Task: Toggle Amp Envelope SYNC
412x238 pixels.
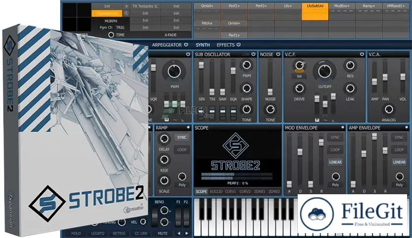Action: tap(399, 137)
